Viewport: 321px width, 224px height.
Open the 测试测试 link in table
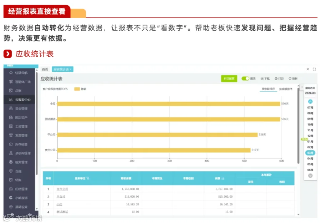[x=62, y=212]
